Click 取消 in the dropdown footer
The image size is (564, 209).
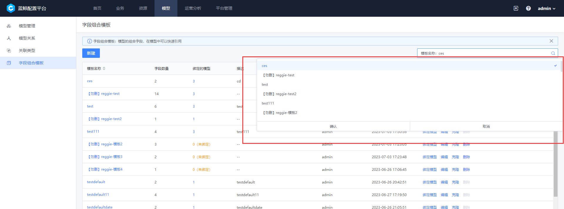486,126
